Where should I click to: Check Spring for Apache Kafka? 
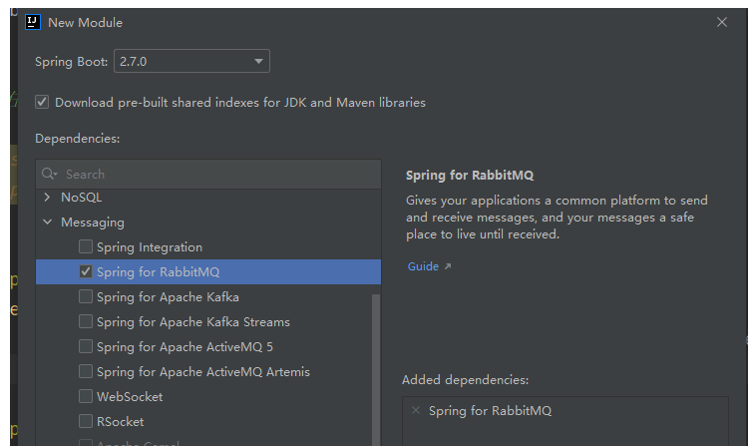(86, 297)
